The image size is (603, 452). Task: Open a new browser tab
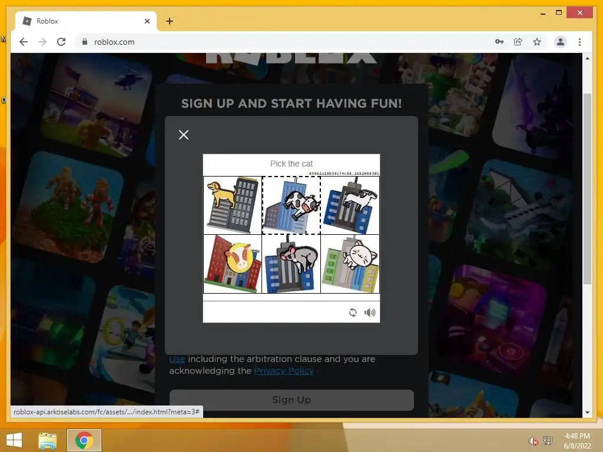click(x=170, y=21)
